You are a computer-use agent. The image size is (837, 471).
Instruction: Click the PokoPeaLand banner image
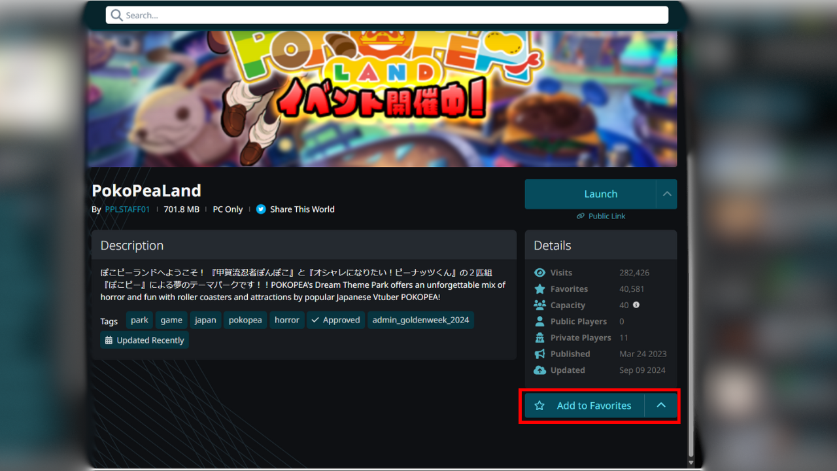click(x=382, y=98)
